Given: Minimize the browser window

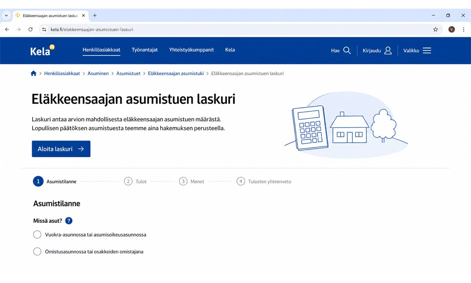Looking at the screenshot, I should 433,16.
